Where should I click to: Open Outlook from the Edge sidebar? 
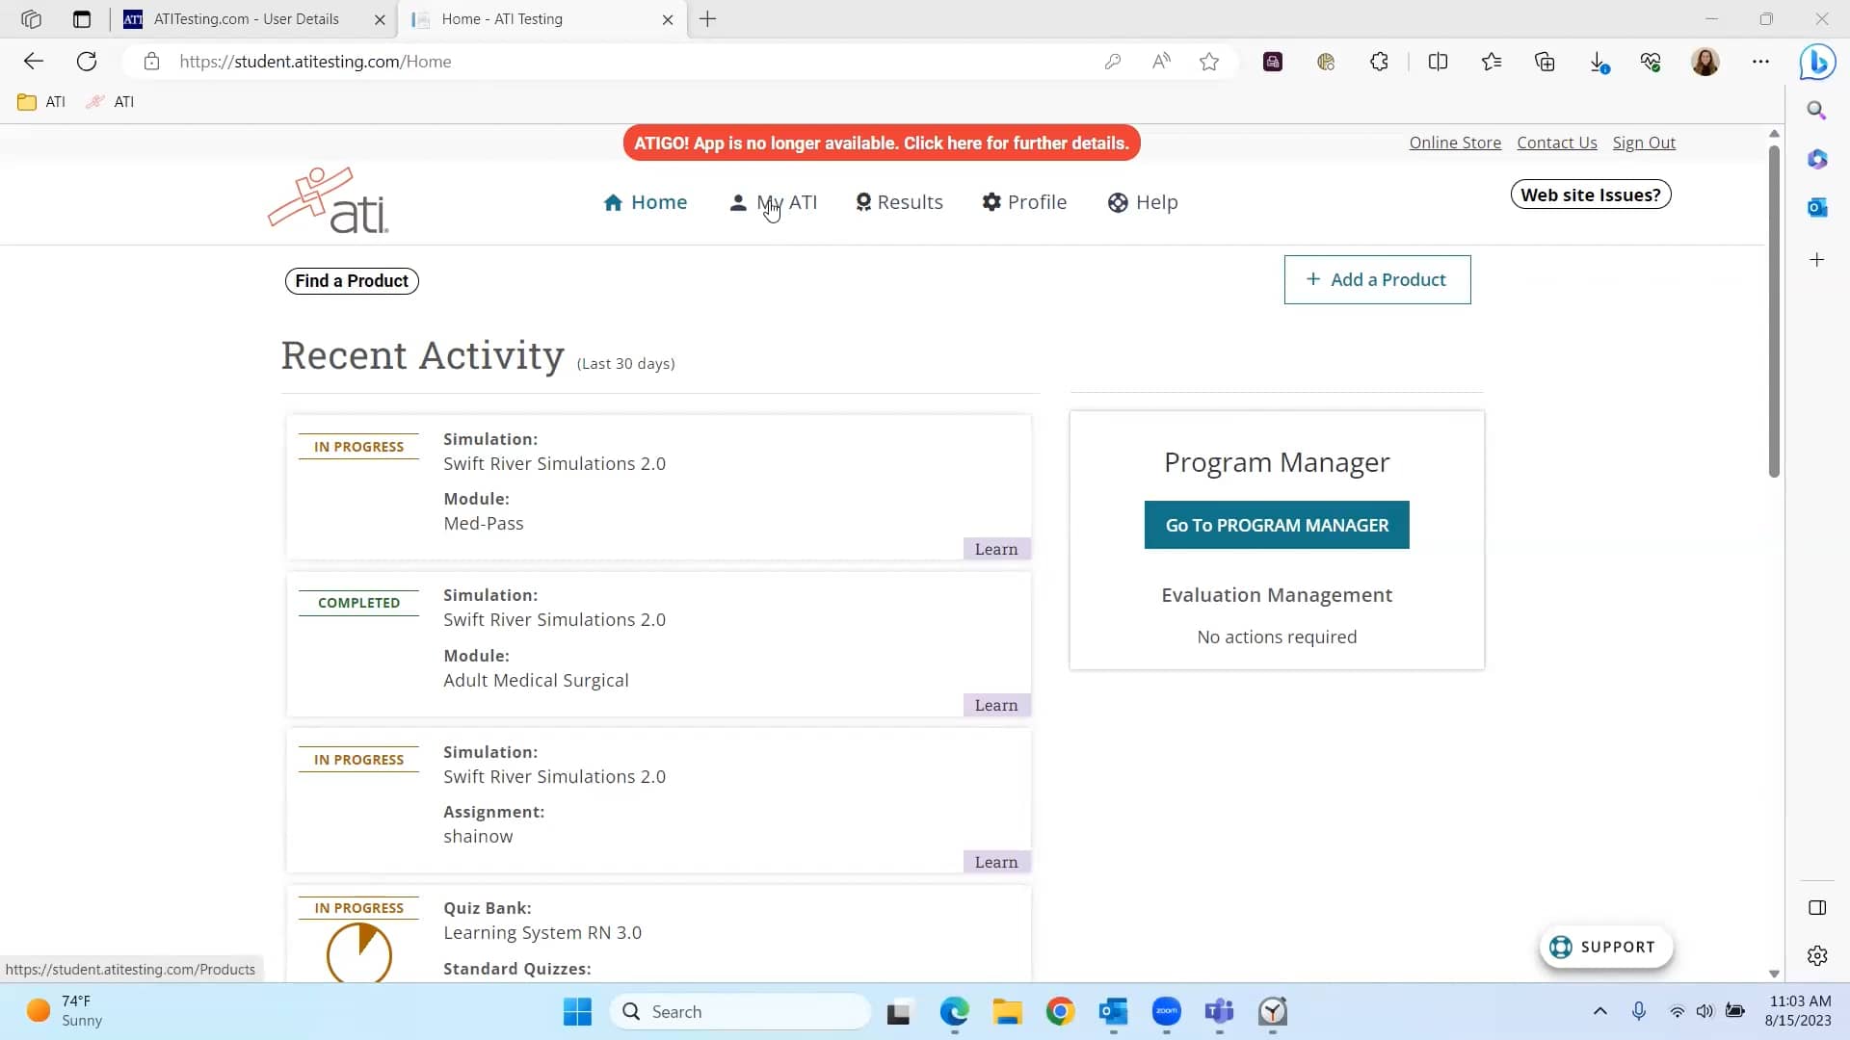click(x=1817, y=207)
